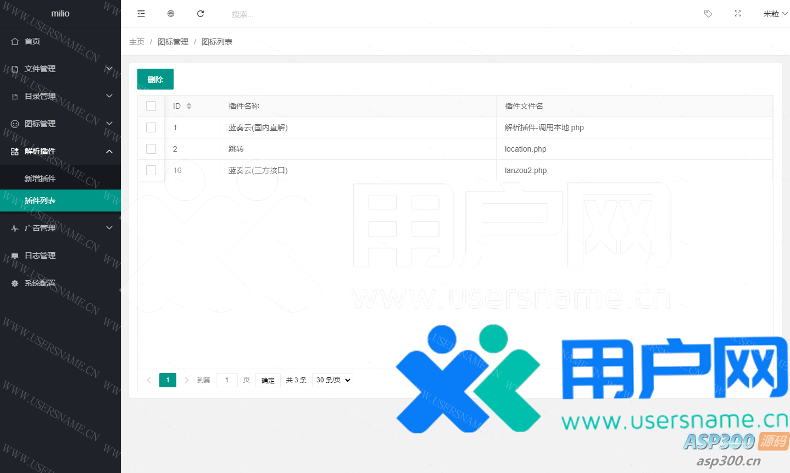Go to 首页 in the sidebar
790x473 pixels.
32,41
